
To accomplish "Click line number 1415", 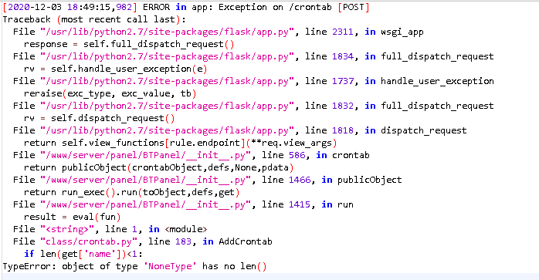I will (x=300, y=205).
